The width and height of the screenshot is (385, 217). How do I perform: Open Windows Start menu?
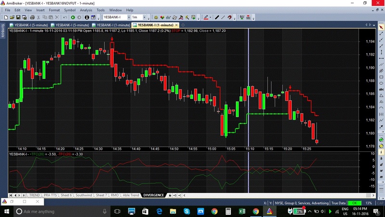[x=7, y=211]
